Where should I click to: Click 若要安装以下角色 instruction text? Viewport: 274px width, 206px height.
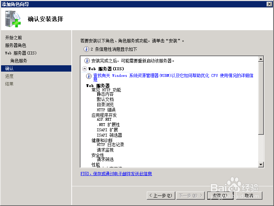click(132, 41)
